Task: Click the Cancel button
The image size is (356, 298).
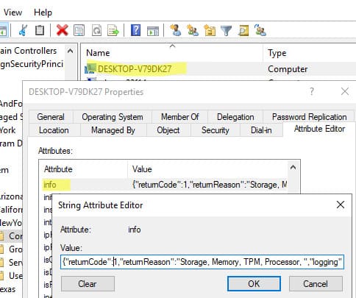Action: coord(316,284)
